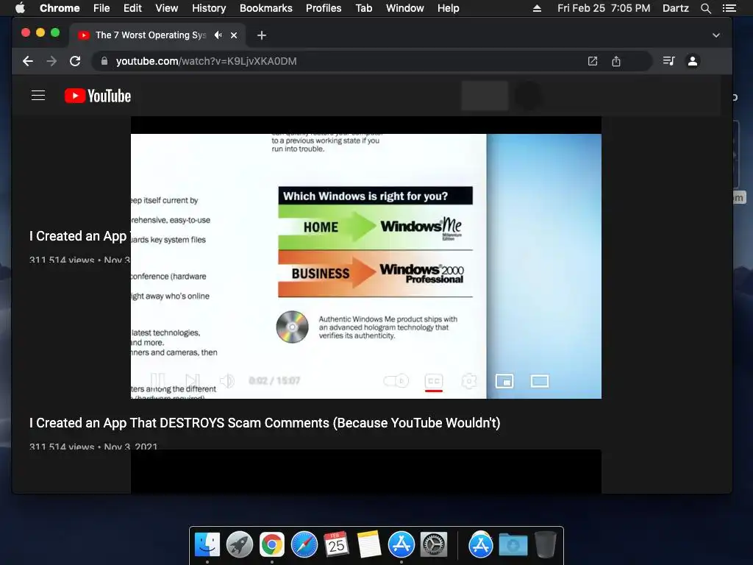Share this page from address bar
Image resolution: width=753 pixels, height=565 pixels.
616,61
